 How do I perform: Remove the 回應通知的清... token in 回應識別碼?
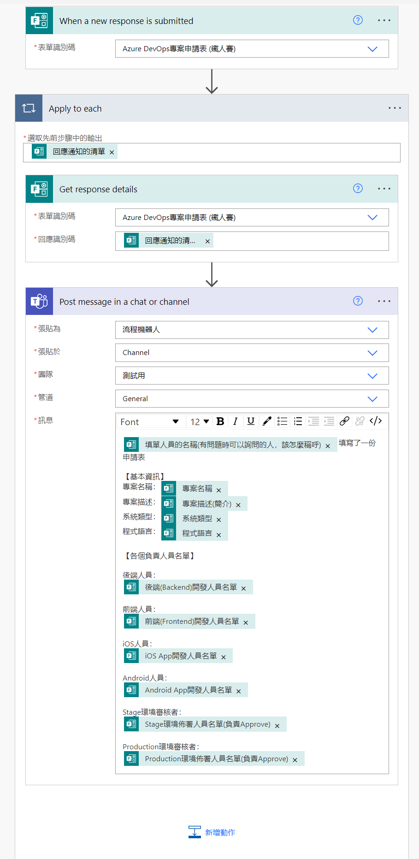(x=207, y=241)
